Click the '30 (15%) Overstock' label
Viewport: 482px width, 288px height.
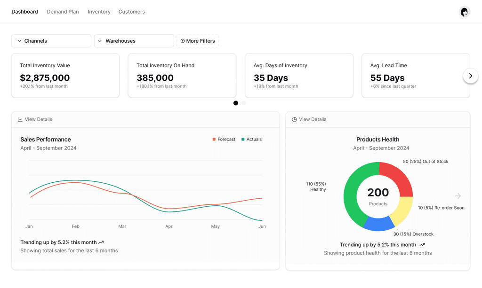[413, 234]
